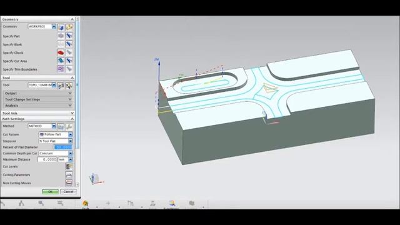Click the edit geometry wrench icon
This screenshot has width=400, height=225.
click(x=69, y=27)
